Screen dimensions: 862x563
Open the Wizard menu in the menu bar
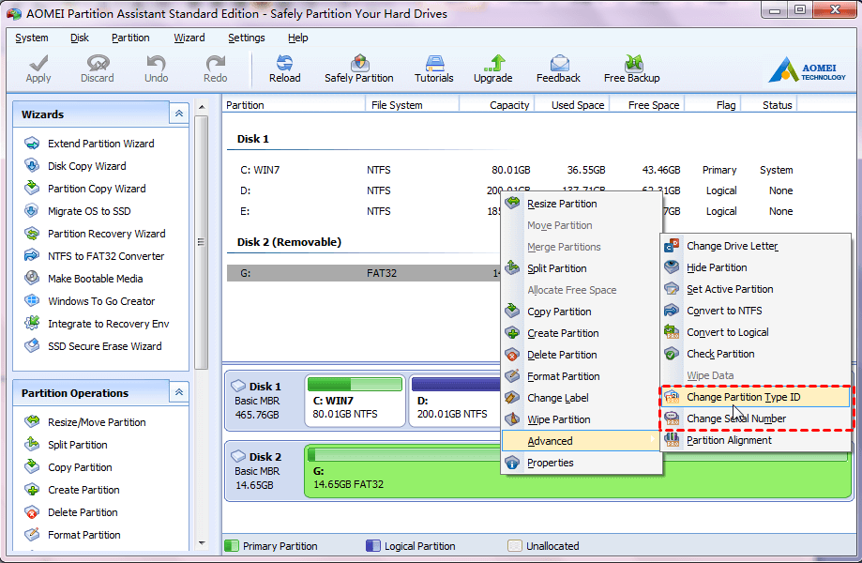pos(189,38)
